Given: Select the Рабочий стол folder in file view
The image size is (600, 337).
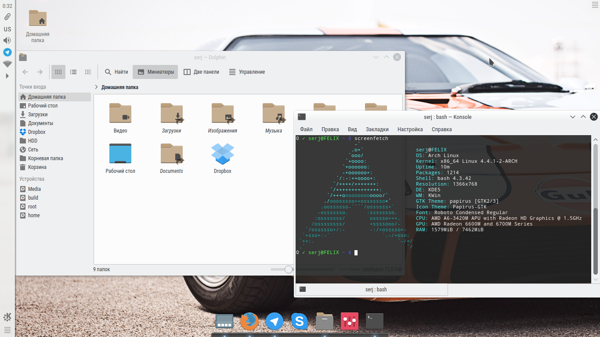Looking at the screenshot, I should coord(120,154).
